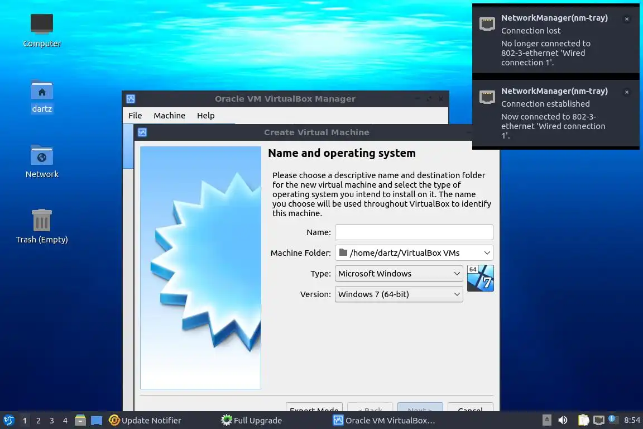
Task: Click the wizard starburst illustration
Action: (200, 268)
